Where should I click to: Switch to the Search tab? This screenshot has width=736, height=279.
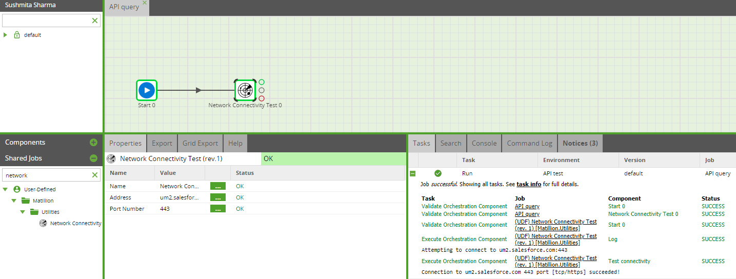tap(451, 144)
